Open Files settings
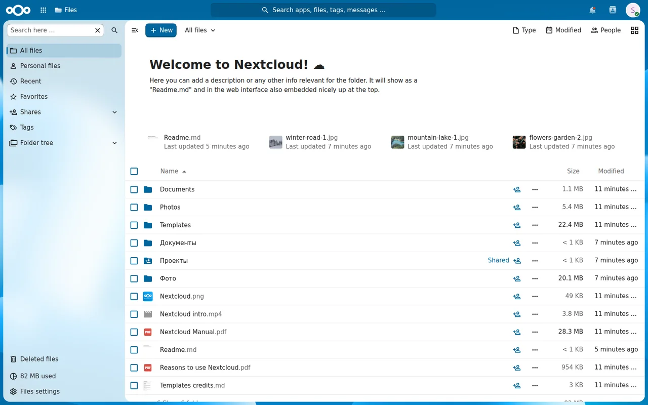This screenshot has width=648, height=405. [64, 391]
